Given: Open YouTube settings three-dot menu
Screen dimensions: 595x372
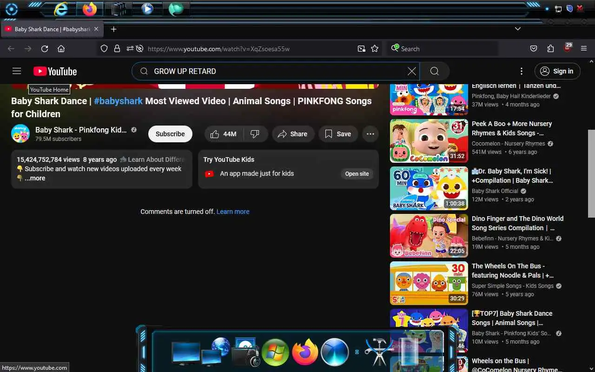Looking at the screenshot, I should [x=522, y=71].
